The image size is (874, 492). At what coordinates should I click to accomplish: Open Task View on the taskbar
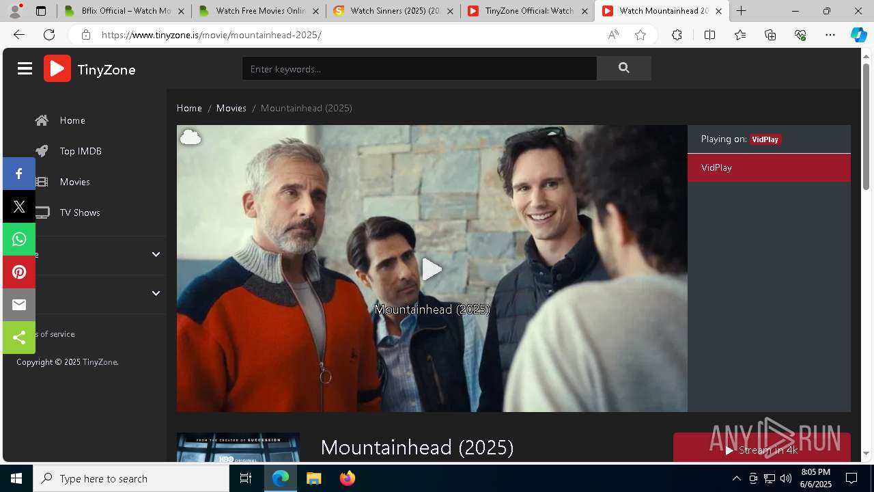[x=246, y=478]
